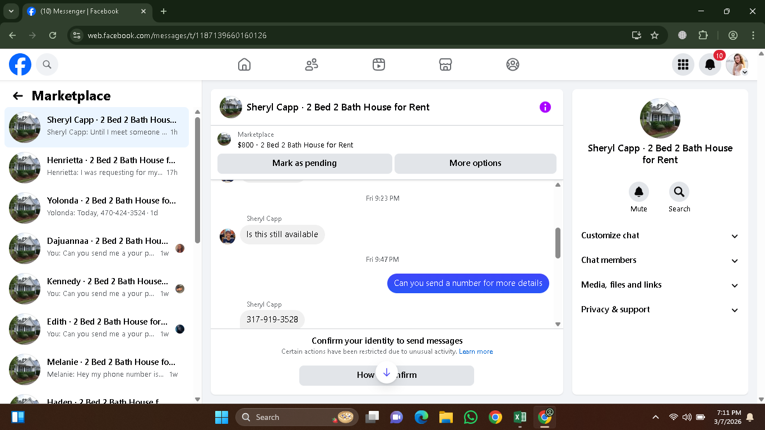This screenshot has height=430, width=765.
Task: Open the Friends icon in the top nav
Action: point(312,64)
